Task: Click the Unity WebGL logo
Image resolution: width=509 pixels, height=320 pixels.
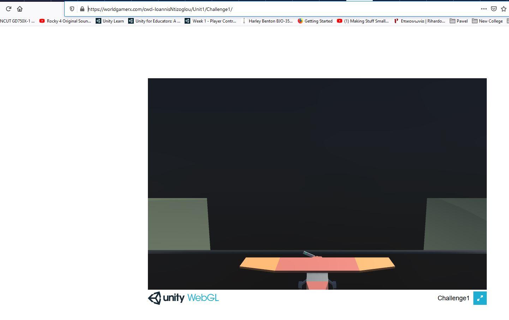Action: 183,298
